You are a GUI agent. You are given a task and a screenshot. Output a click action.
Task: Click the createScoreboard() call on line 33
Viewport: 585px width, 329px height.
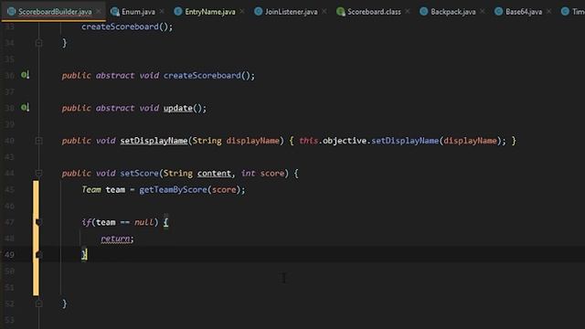127,27
